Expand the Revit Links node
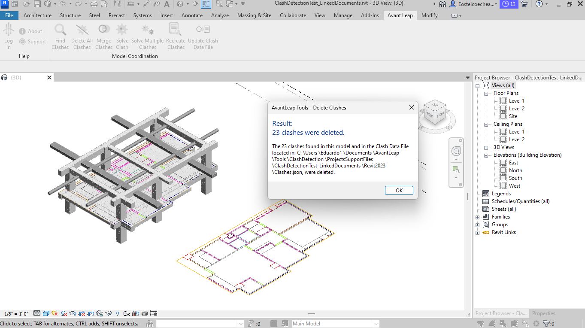The image size is (585, 328). 478,232
